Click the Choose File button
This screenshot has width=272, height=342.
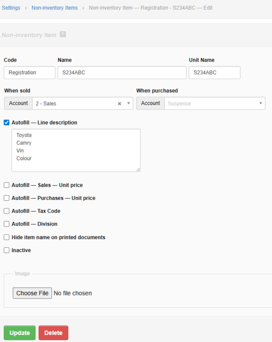[x=32, y=293]
